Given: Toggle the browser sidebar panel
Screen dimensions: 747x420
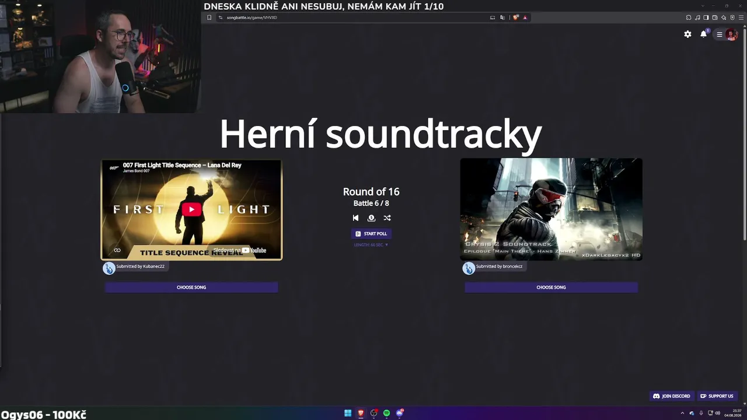Looking at the screenshot, I should (x=706, y=17).
